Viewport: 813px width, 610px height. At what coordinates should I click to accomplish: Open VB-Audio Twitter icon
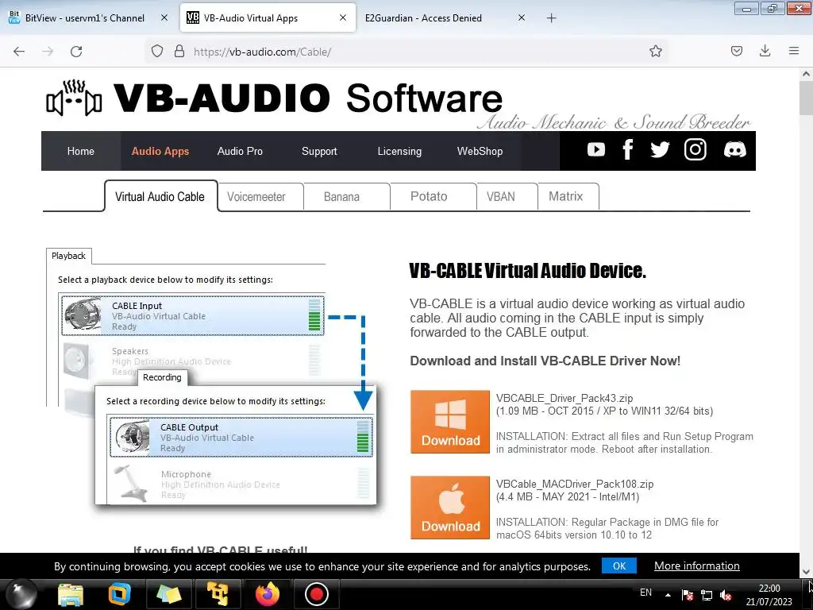click(660, 150)
